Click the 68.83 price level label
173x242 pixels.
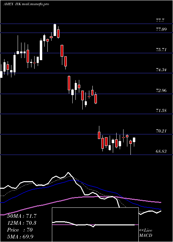162,151
